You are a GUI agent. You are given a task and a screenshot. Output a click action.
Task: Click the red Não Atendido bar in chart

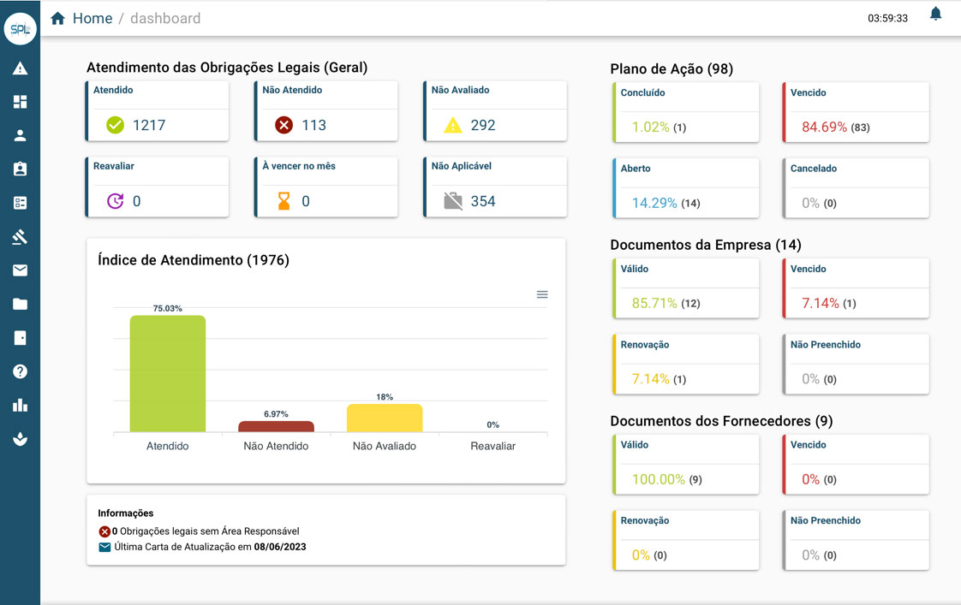276,427
